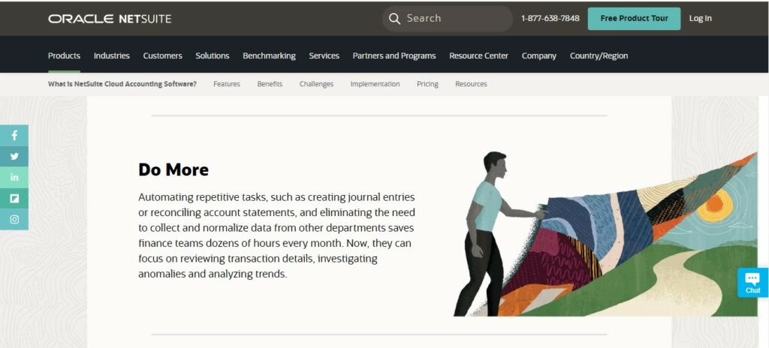The height and width of the screenshot is (348, 769).
Task: Open NetSuite Instagram icon in sidebar
Action: point(14,219)
